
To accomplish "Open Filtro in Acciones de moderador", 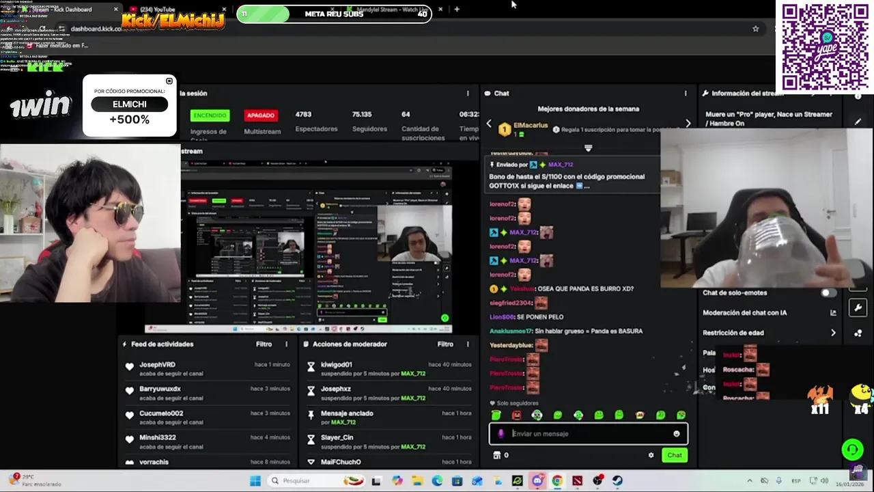I will 445,344.
